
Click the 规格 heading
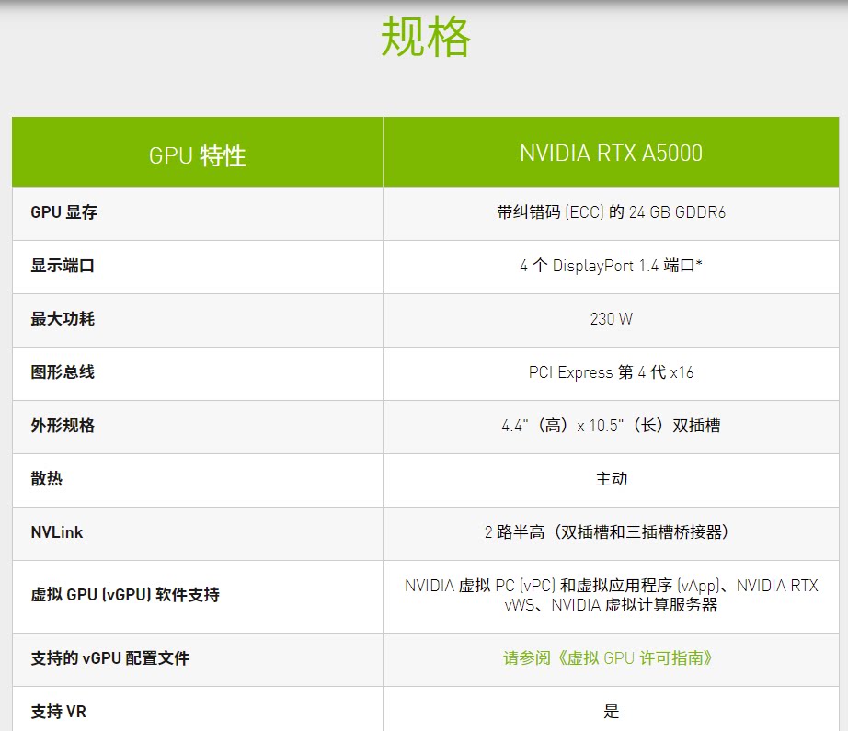426,37
